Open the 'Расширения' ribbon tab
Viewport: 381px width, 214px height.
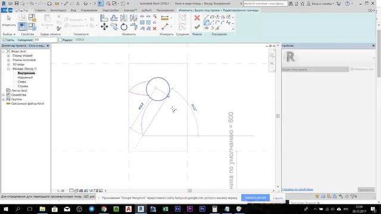click(x=165, y=11)
